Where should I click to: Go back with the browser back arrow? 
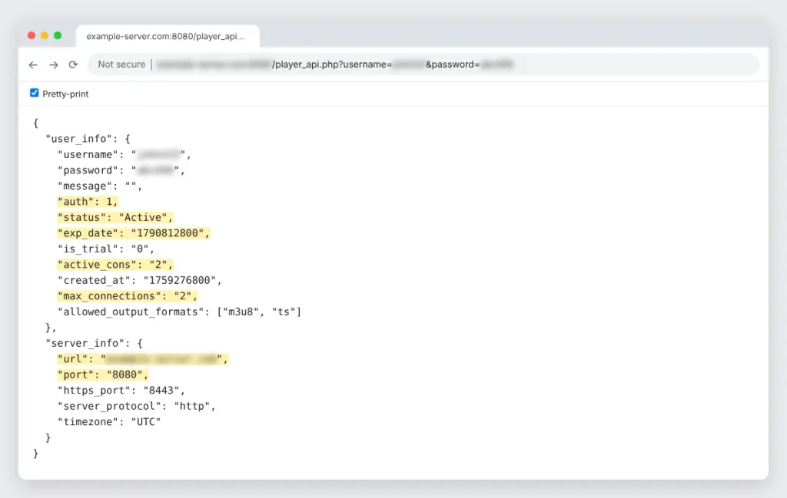[33, 64]
